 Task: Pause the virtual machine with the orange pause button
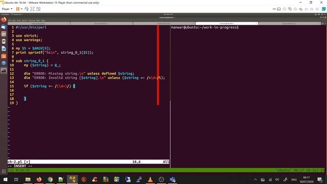(18, 9)
